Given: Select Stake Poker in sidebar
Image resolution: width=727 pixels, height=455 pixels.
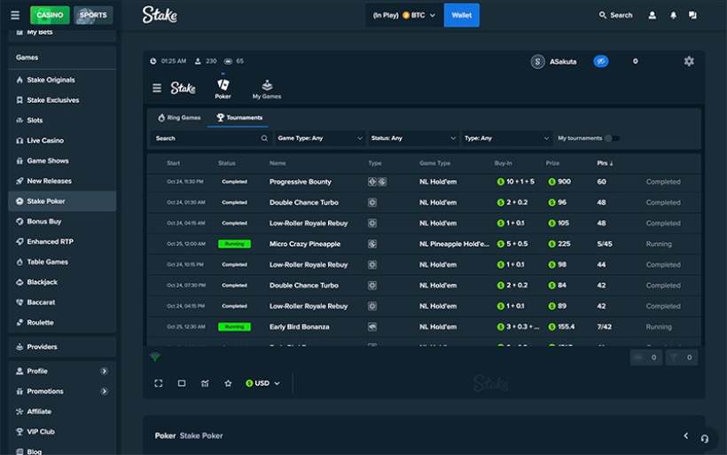Looking at the screenshot, I should (62, 201).
